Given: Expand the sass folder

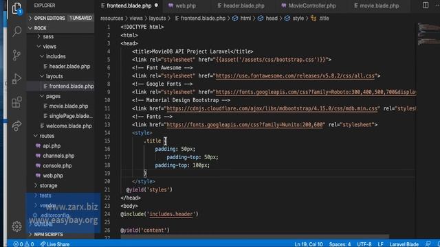Looking at the screenshot, I should point(48,36).
